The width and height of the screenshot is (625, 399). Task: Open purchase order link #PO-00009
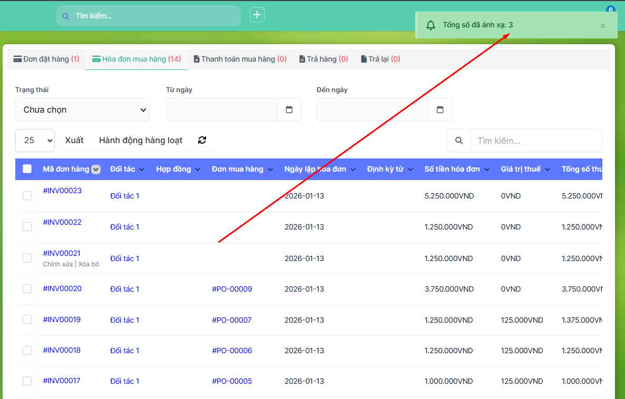pos(232,289)
